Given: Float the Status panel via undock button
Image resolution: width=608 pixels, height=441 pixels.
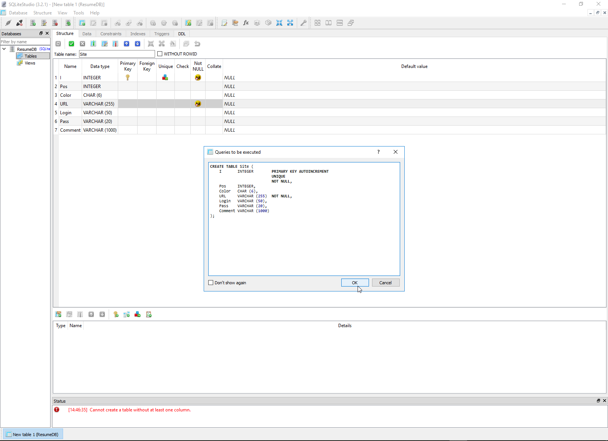Looking at the screenshot, I should 598,401.
